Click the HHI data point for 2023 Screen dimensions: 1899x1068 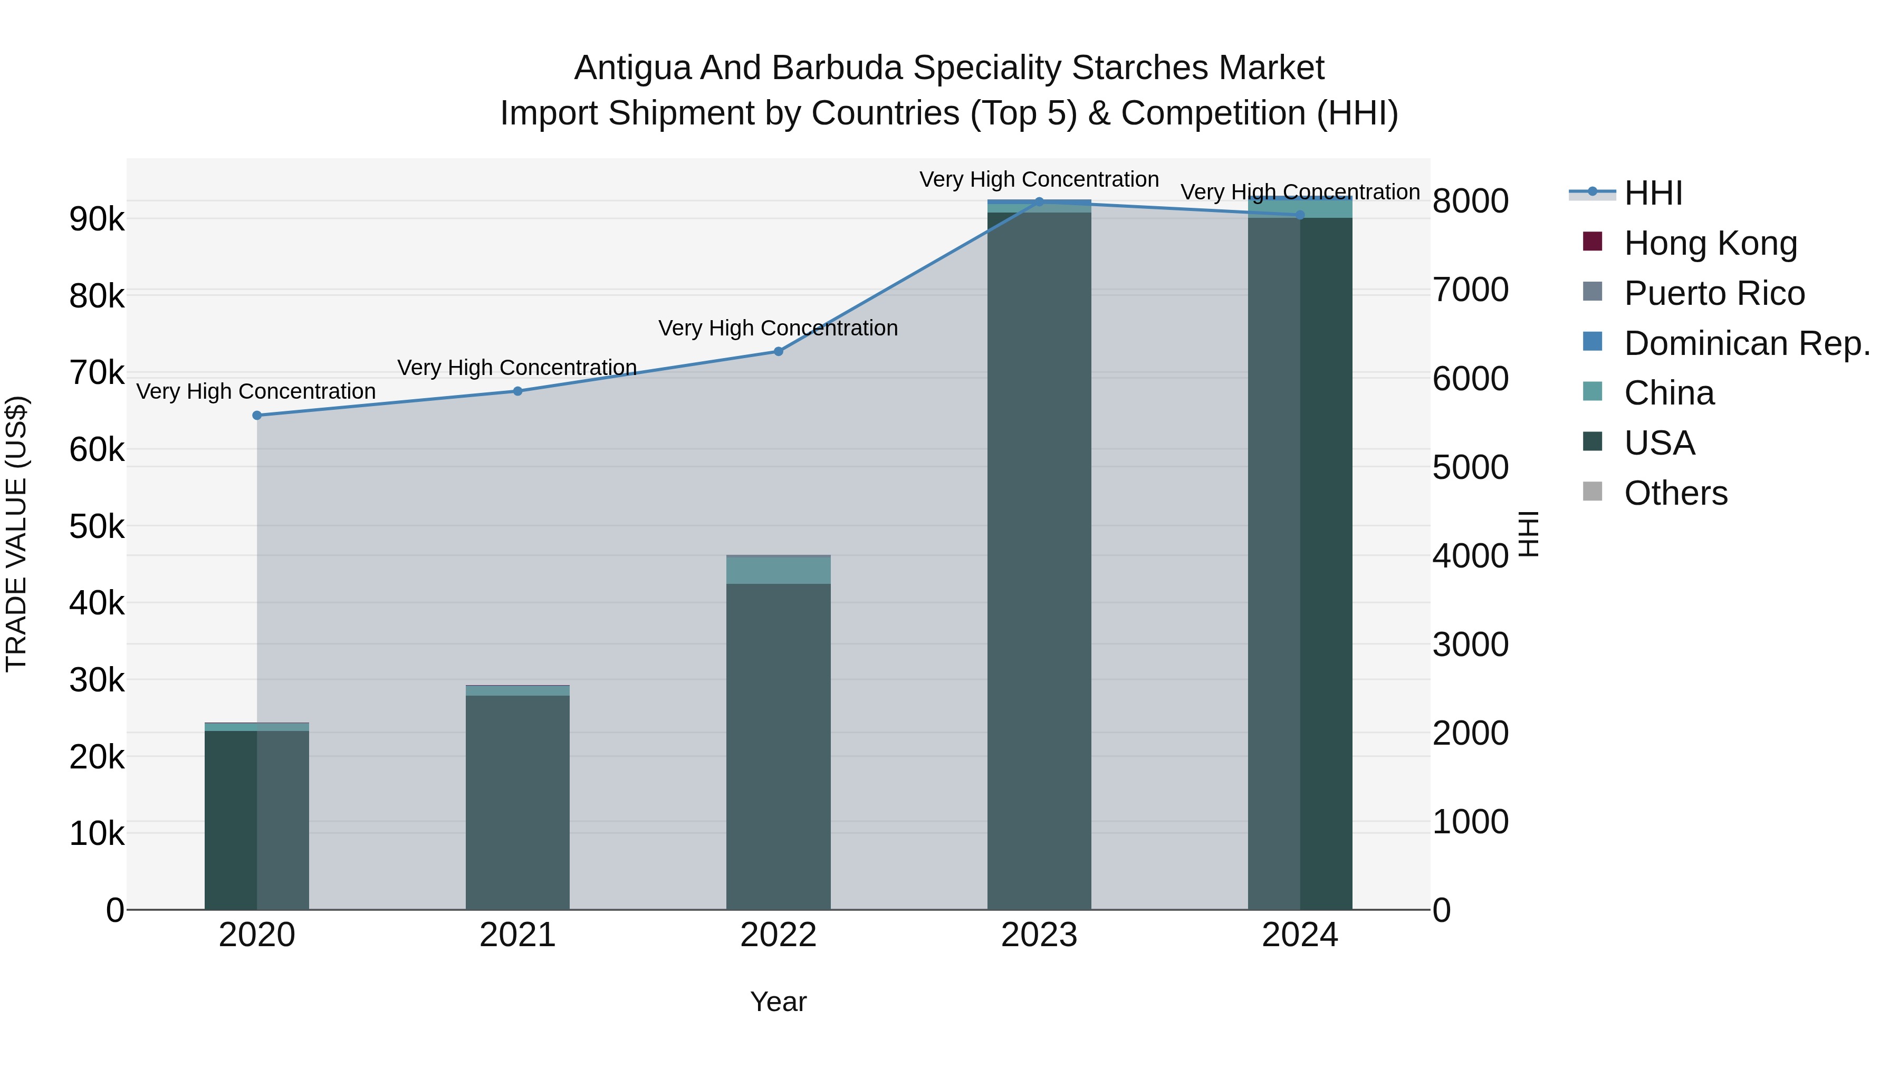click(x=1039, y=201)
